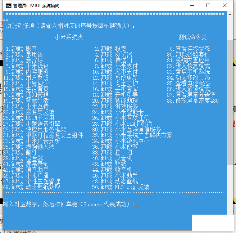Close the MIUI 系统精简 console window
This screenshot has width=236, height=233.
click(x=225, y=5)
